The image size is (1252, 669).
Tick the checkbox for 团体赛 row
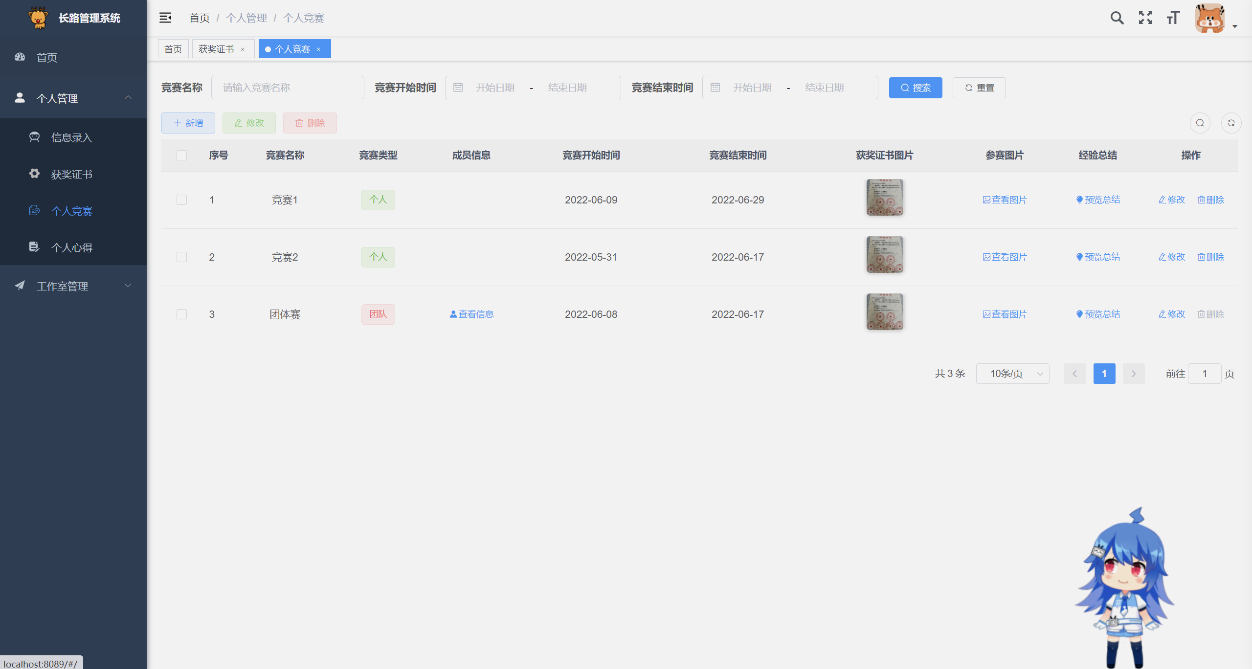point(181,314)
